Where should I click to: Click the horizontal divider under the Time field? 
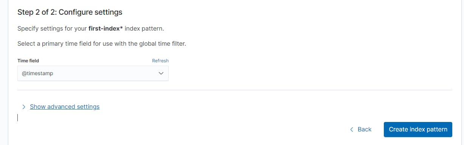coord(235,90)
